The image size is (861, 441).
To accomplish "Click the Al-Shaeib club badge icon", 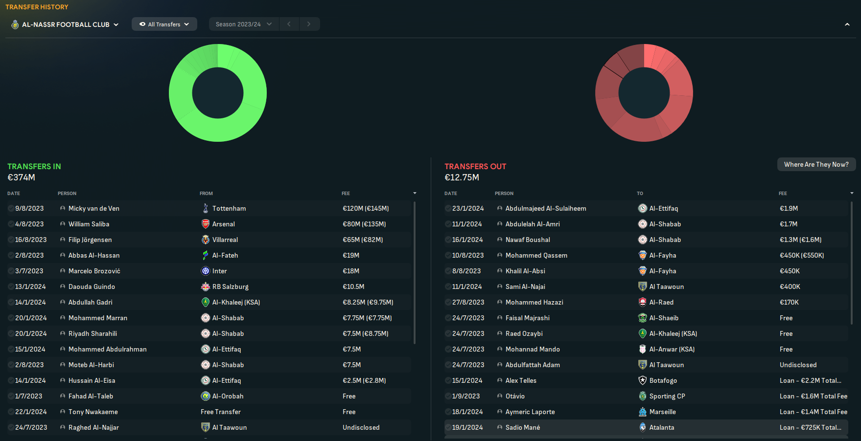I will (x=643, y=318).
